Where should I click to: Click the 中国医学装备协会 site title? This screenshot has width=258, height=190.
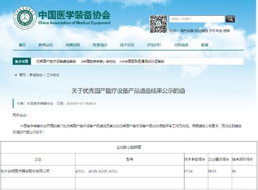[x=74, y=15]
